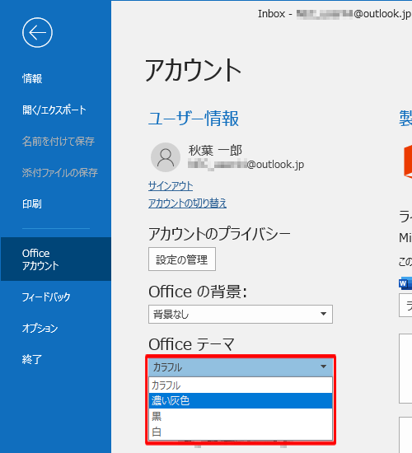Screen dimensions: 412x453
Task: Open 開く/エクスポート in the sidebar
Action: coord(54,110)
